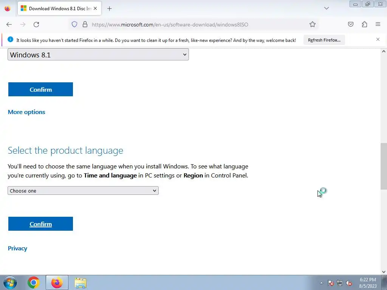This screenshot has height=290, width=387.
Task: Close the Download Windows 8.1 tab
Action: (x=95, y=8)
